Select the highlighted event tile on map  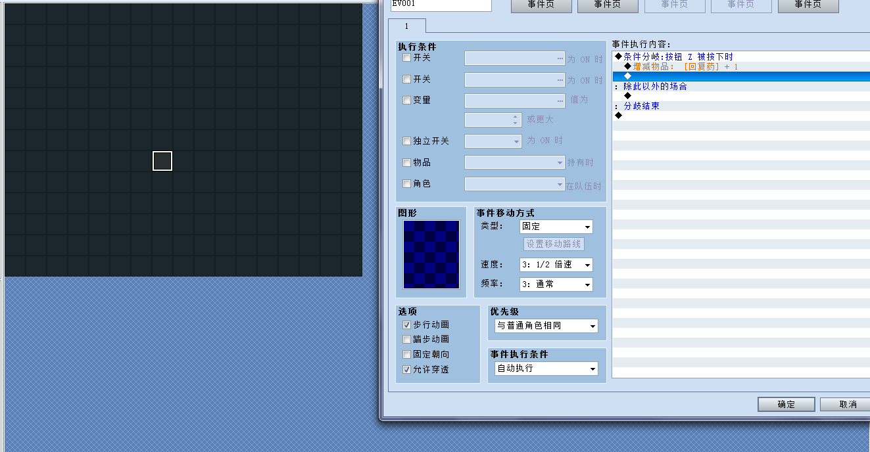tap(162, 161)
